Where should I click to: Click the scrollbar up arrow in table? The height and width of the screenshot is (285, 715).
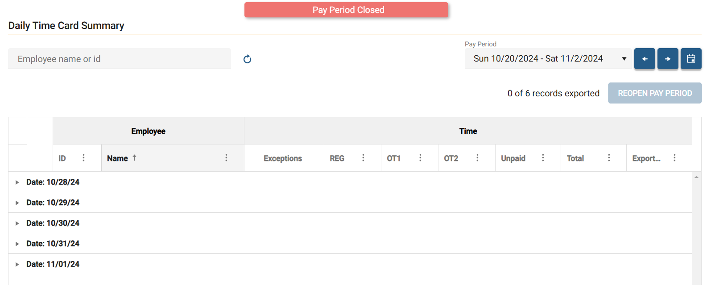coord(696,177)
